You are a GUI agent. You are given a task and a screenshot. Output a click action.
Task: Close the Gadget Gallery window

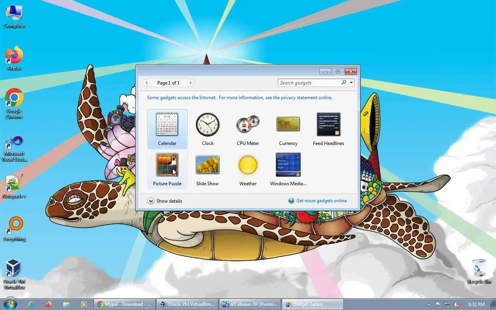click(x=351, y=72)
